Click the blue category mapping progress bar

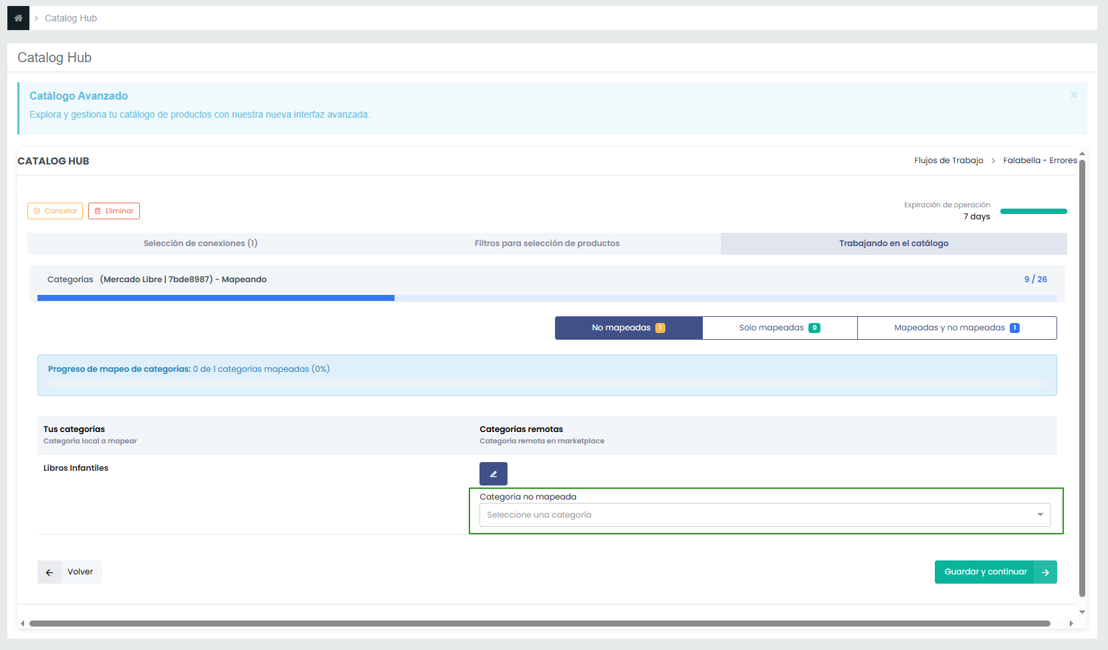pos(215,298)
